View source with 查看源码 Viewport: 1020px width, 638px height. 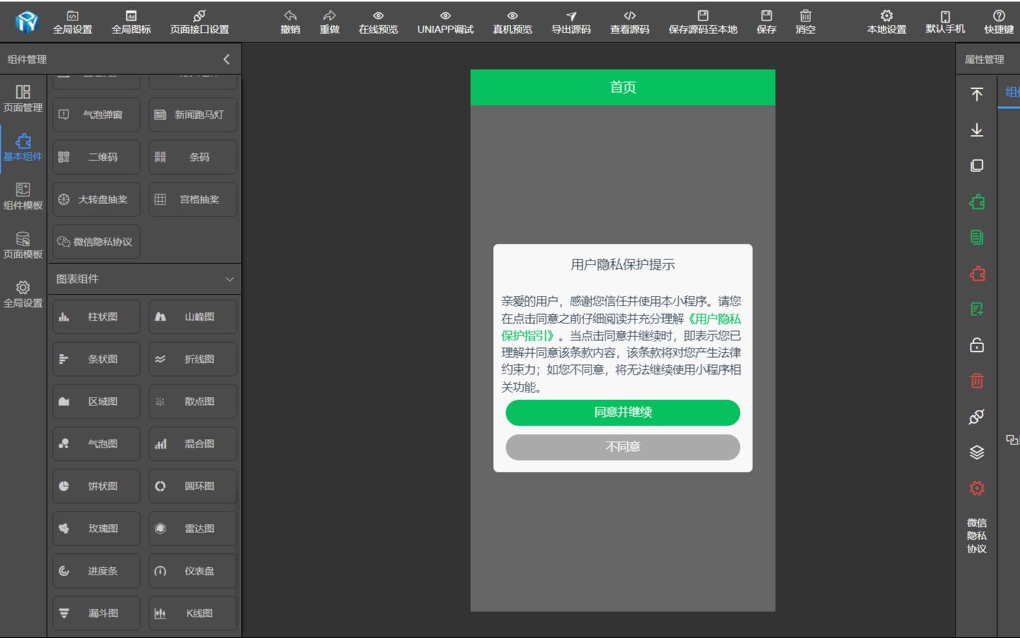pos(630,22)
